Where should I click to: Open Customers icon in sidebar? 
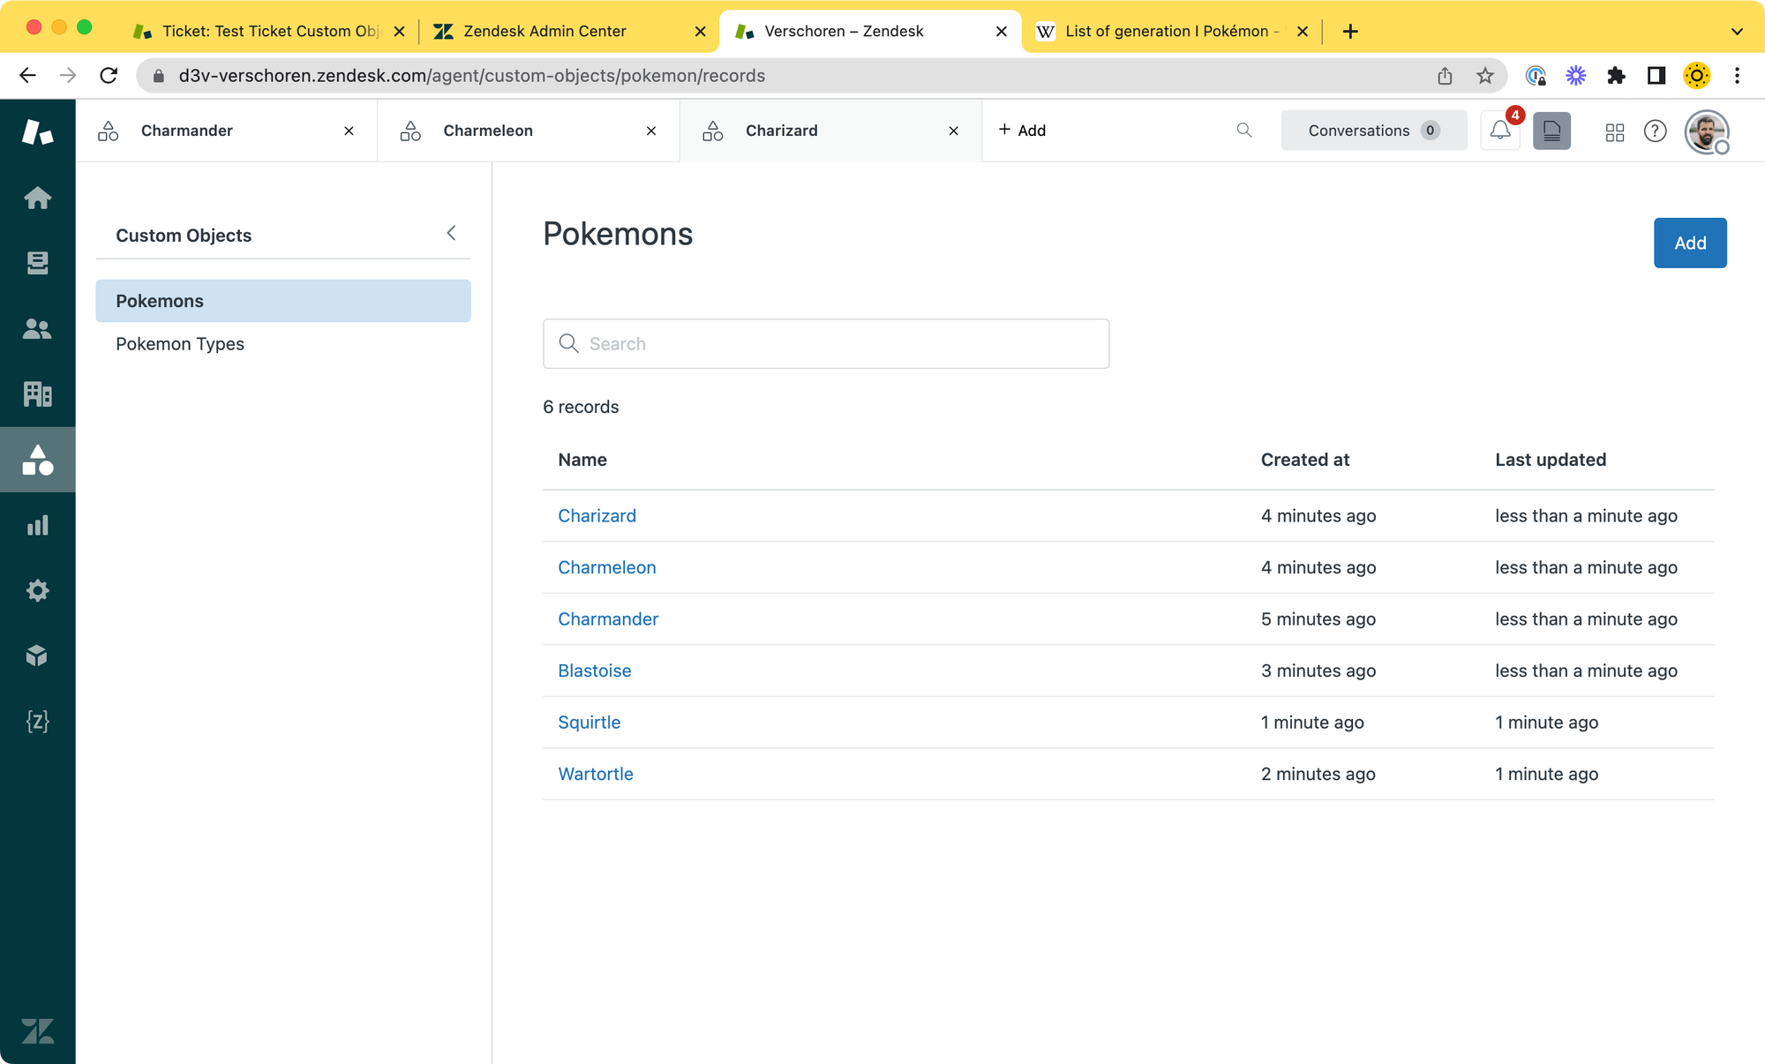pyautogui.click(x=37, y=329)
